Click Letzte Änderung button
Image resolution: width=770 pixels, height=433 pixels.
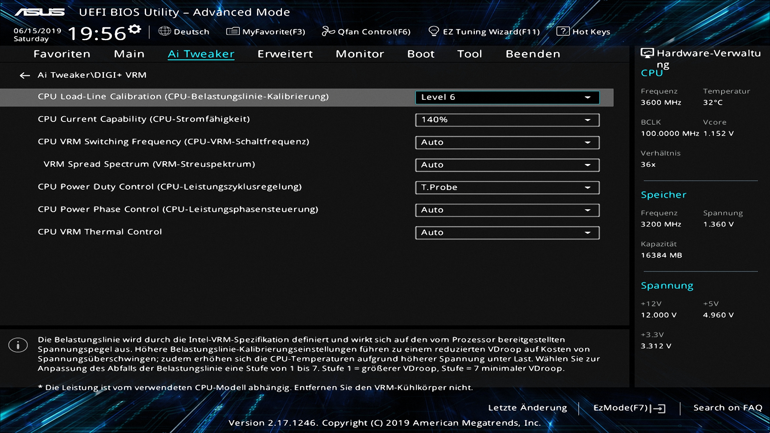pyautogui.click(x=527, y=408)
